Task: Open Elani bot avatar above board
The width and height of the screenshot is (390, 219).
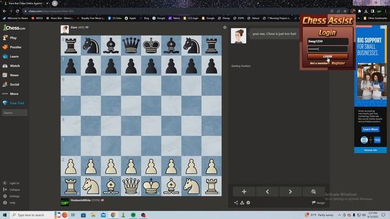Action: (x=65, y=29)
